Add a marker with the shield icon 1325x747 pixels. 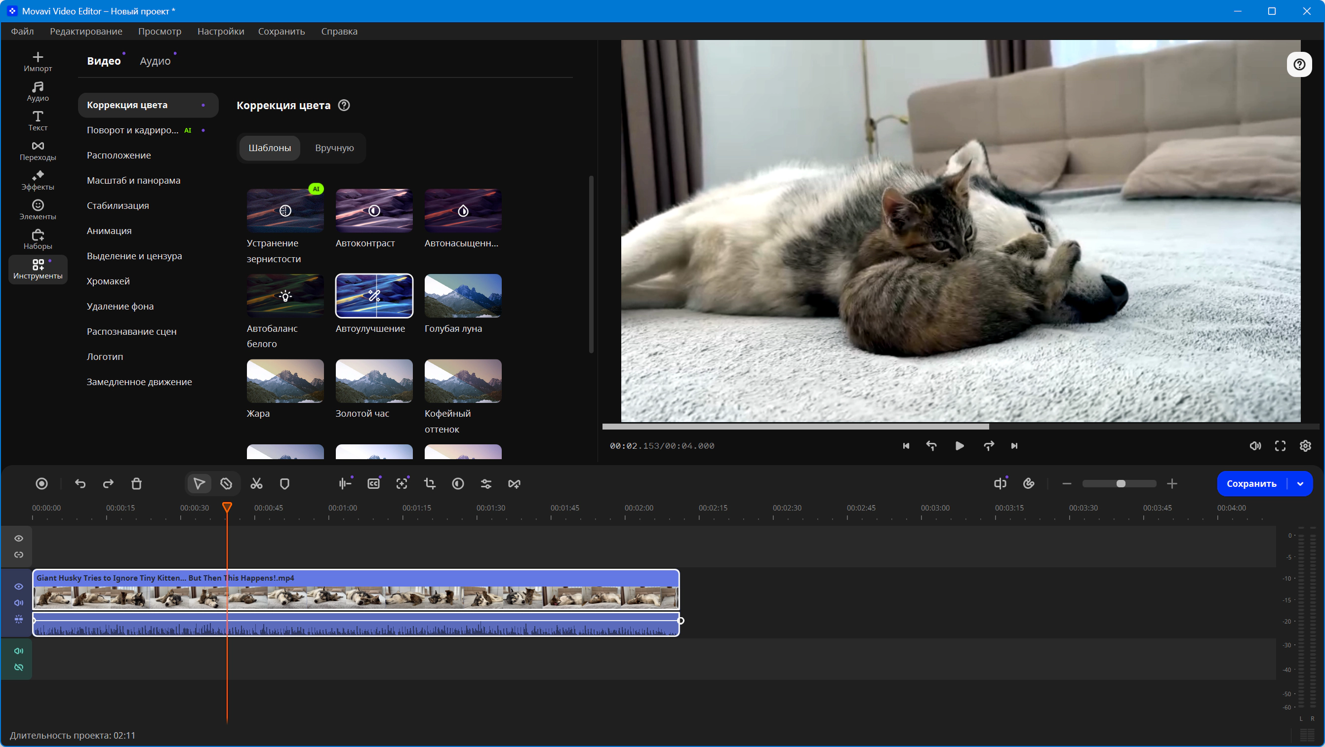coord(284,483)
